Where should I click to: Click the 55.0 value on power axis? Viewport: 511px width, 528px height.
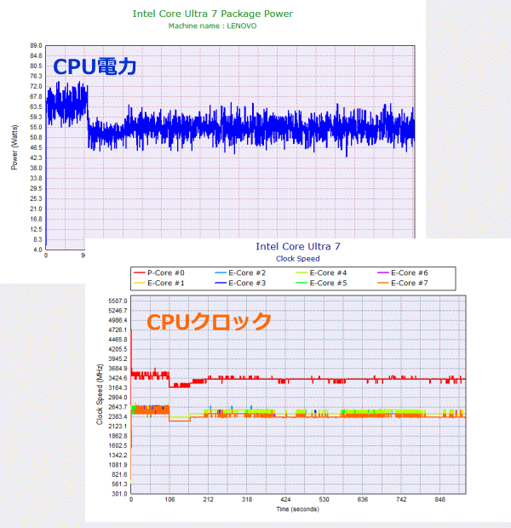pos(36,127)
